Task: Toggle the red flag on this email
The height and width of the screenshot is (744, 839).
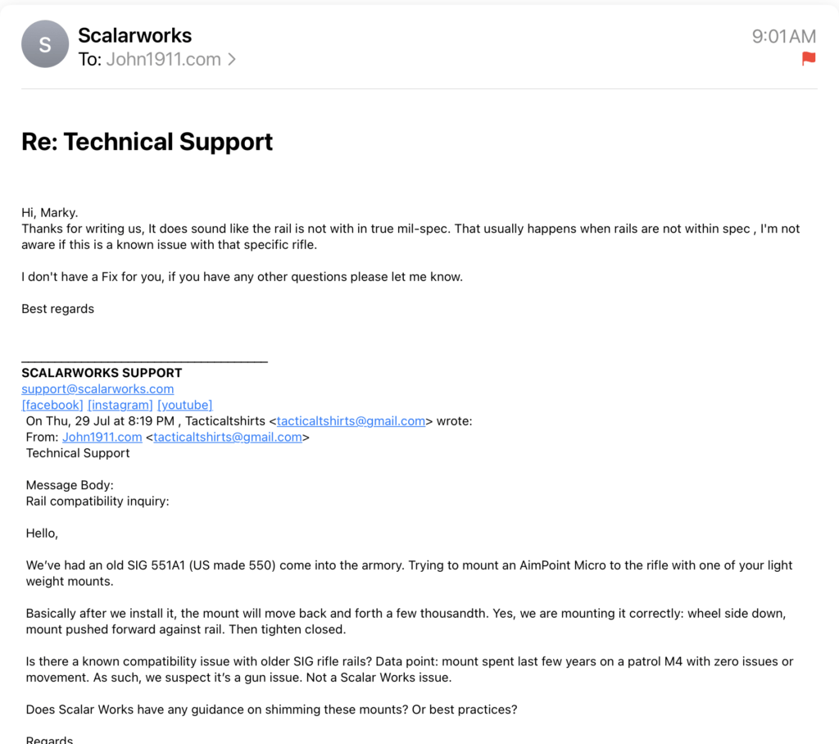Action: coord(809,58)
